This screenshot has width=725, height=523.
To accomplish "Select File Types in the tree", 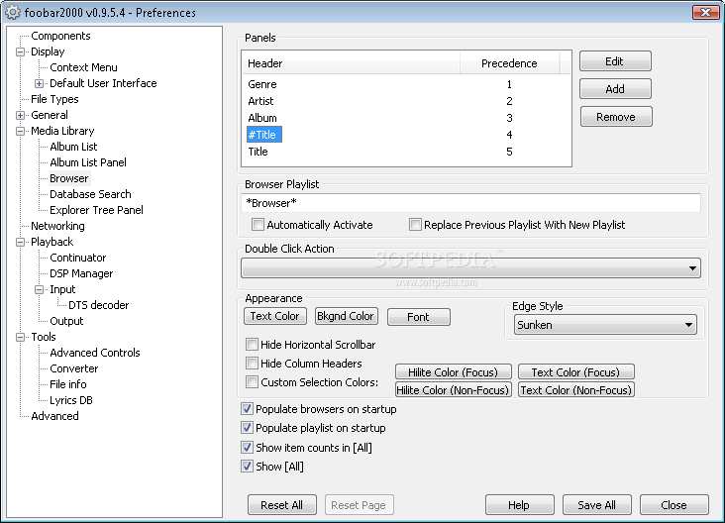I will pyautogui.click(x=54, y=99).
